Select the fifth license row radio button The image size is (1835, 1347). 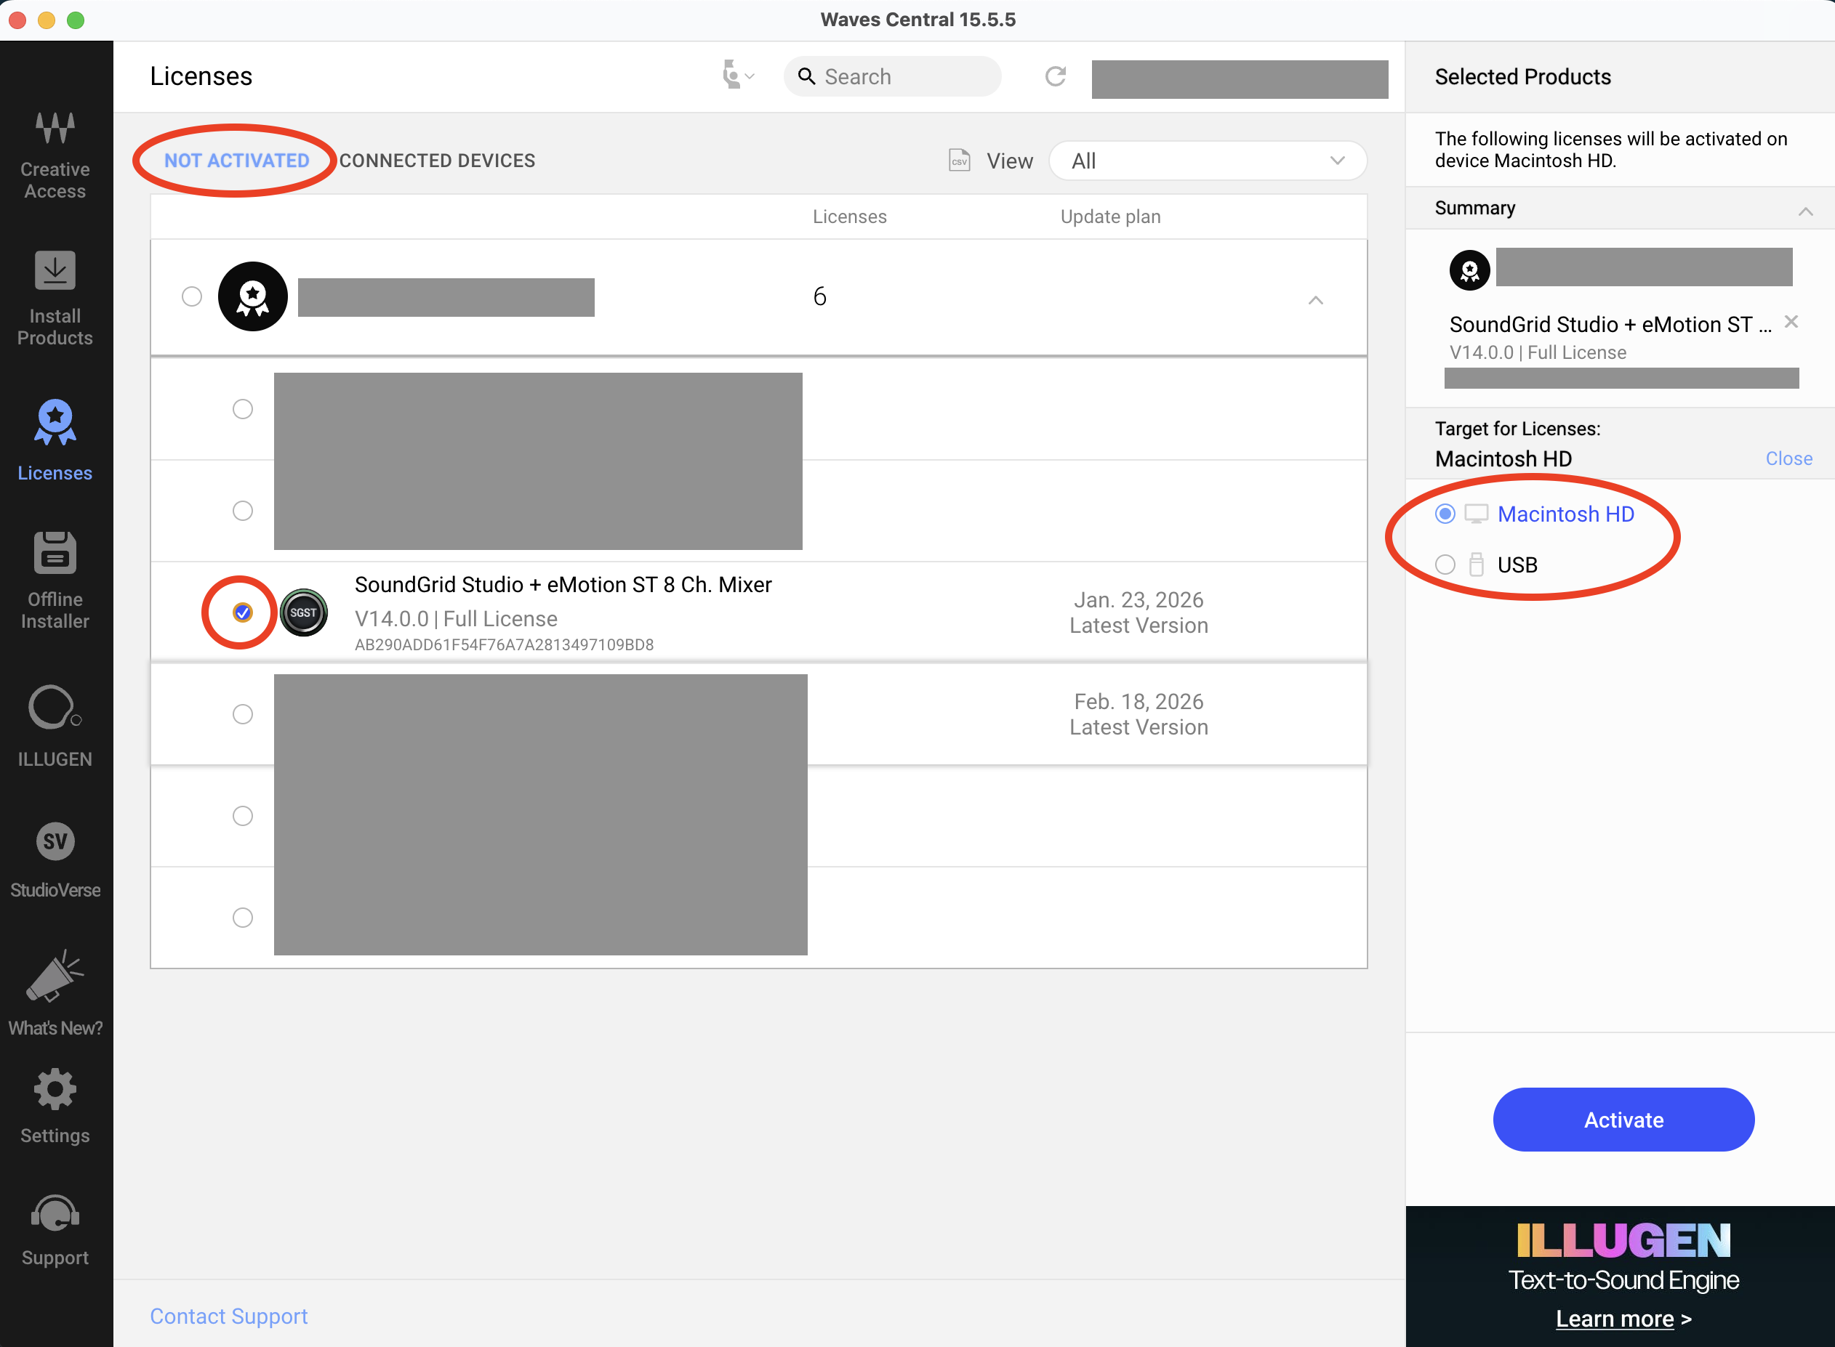coord(242,815)
